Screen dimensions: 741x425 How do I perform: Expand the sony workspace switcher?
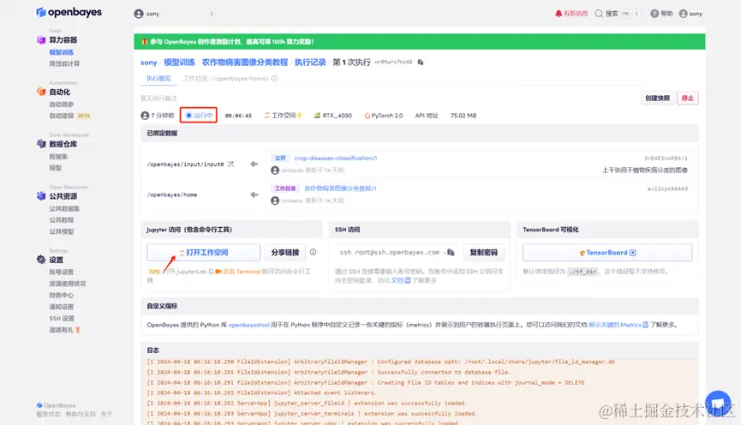coord(174,14)
